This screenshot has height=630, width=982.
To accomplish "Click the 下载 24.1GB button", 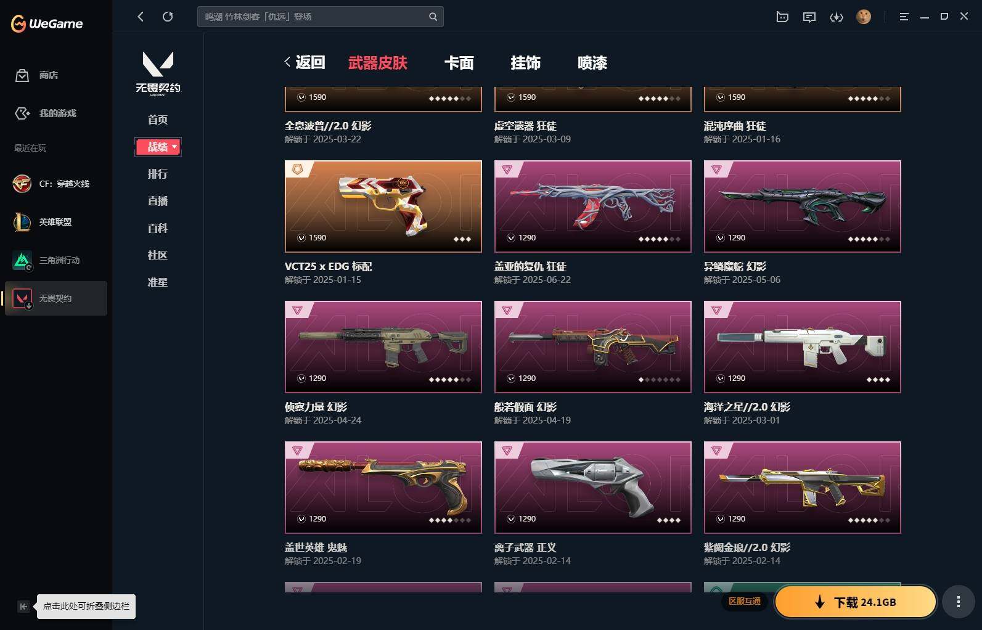I will point(856,602).
